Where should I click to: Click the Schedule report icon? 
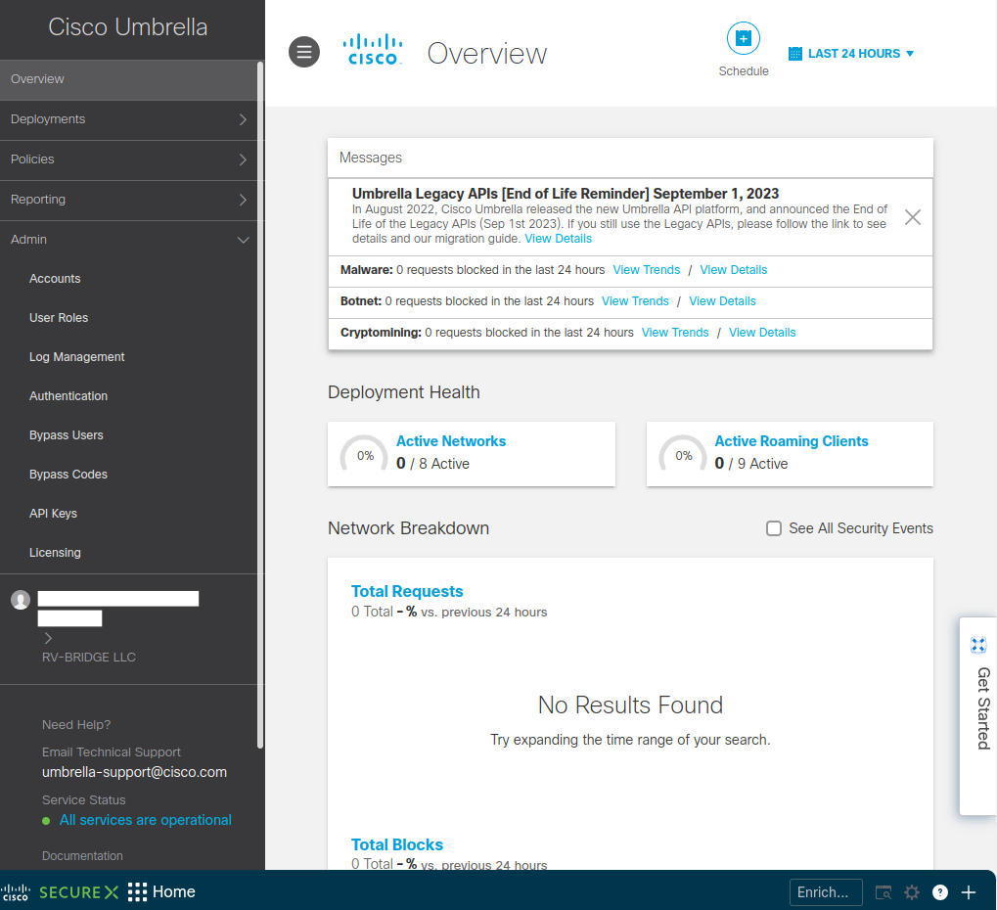click(x=743, y=39)
